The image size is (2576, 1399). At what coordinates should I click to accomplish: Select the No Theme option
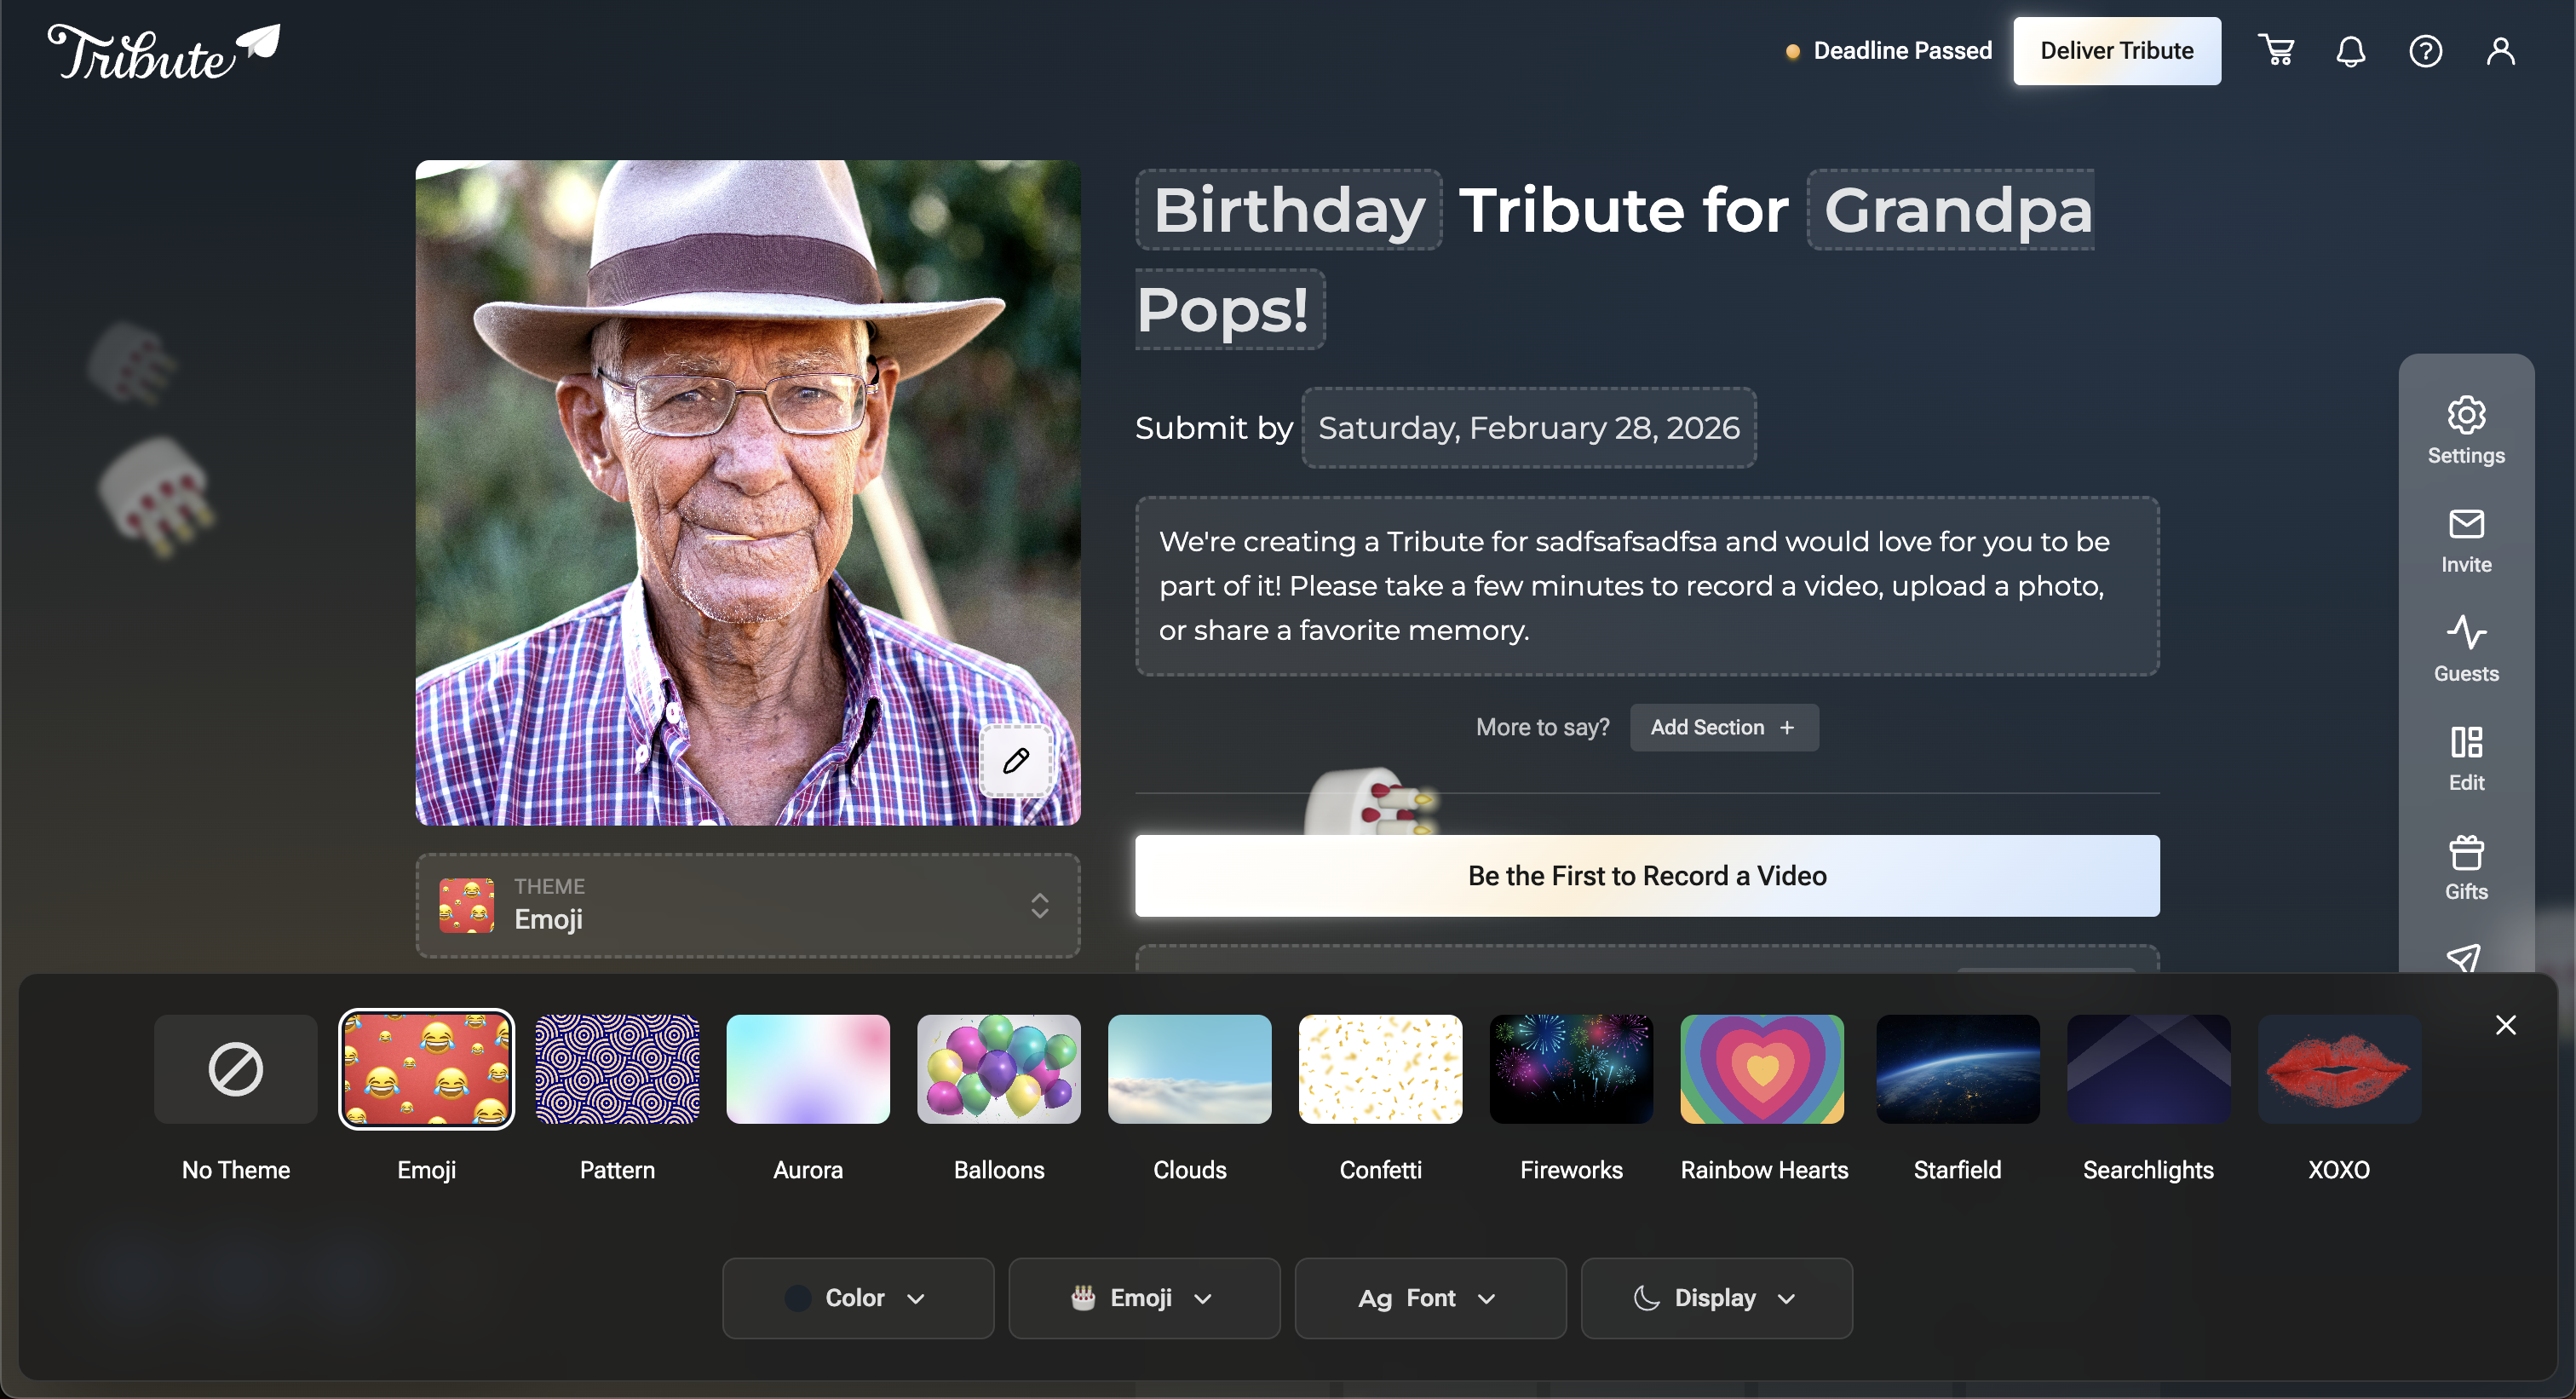(234, 1069)
